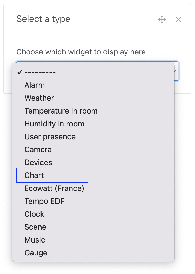195x274 pixels.
Task: Click the move/drag dialog handle icon
Action: 162,19
